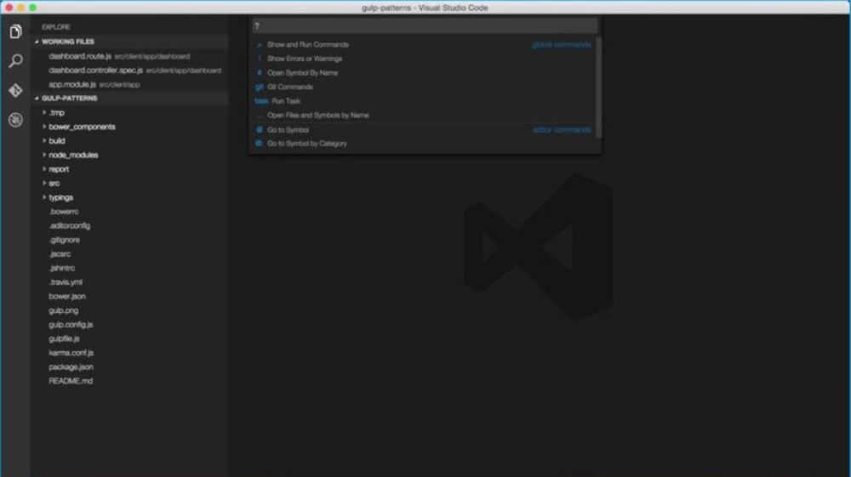Open the .editorconfig file
Image resolution: width=851 pixels, height=477 pixels.
70,225
